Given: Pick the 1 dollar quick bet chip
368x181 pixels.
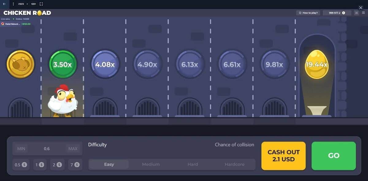Looking at the screenshot, I should pos(40,165).
